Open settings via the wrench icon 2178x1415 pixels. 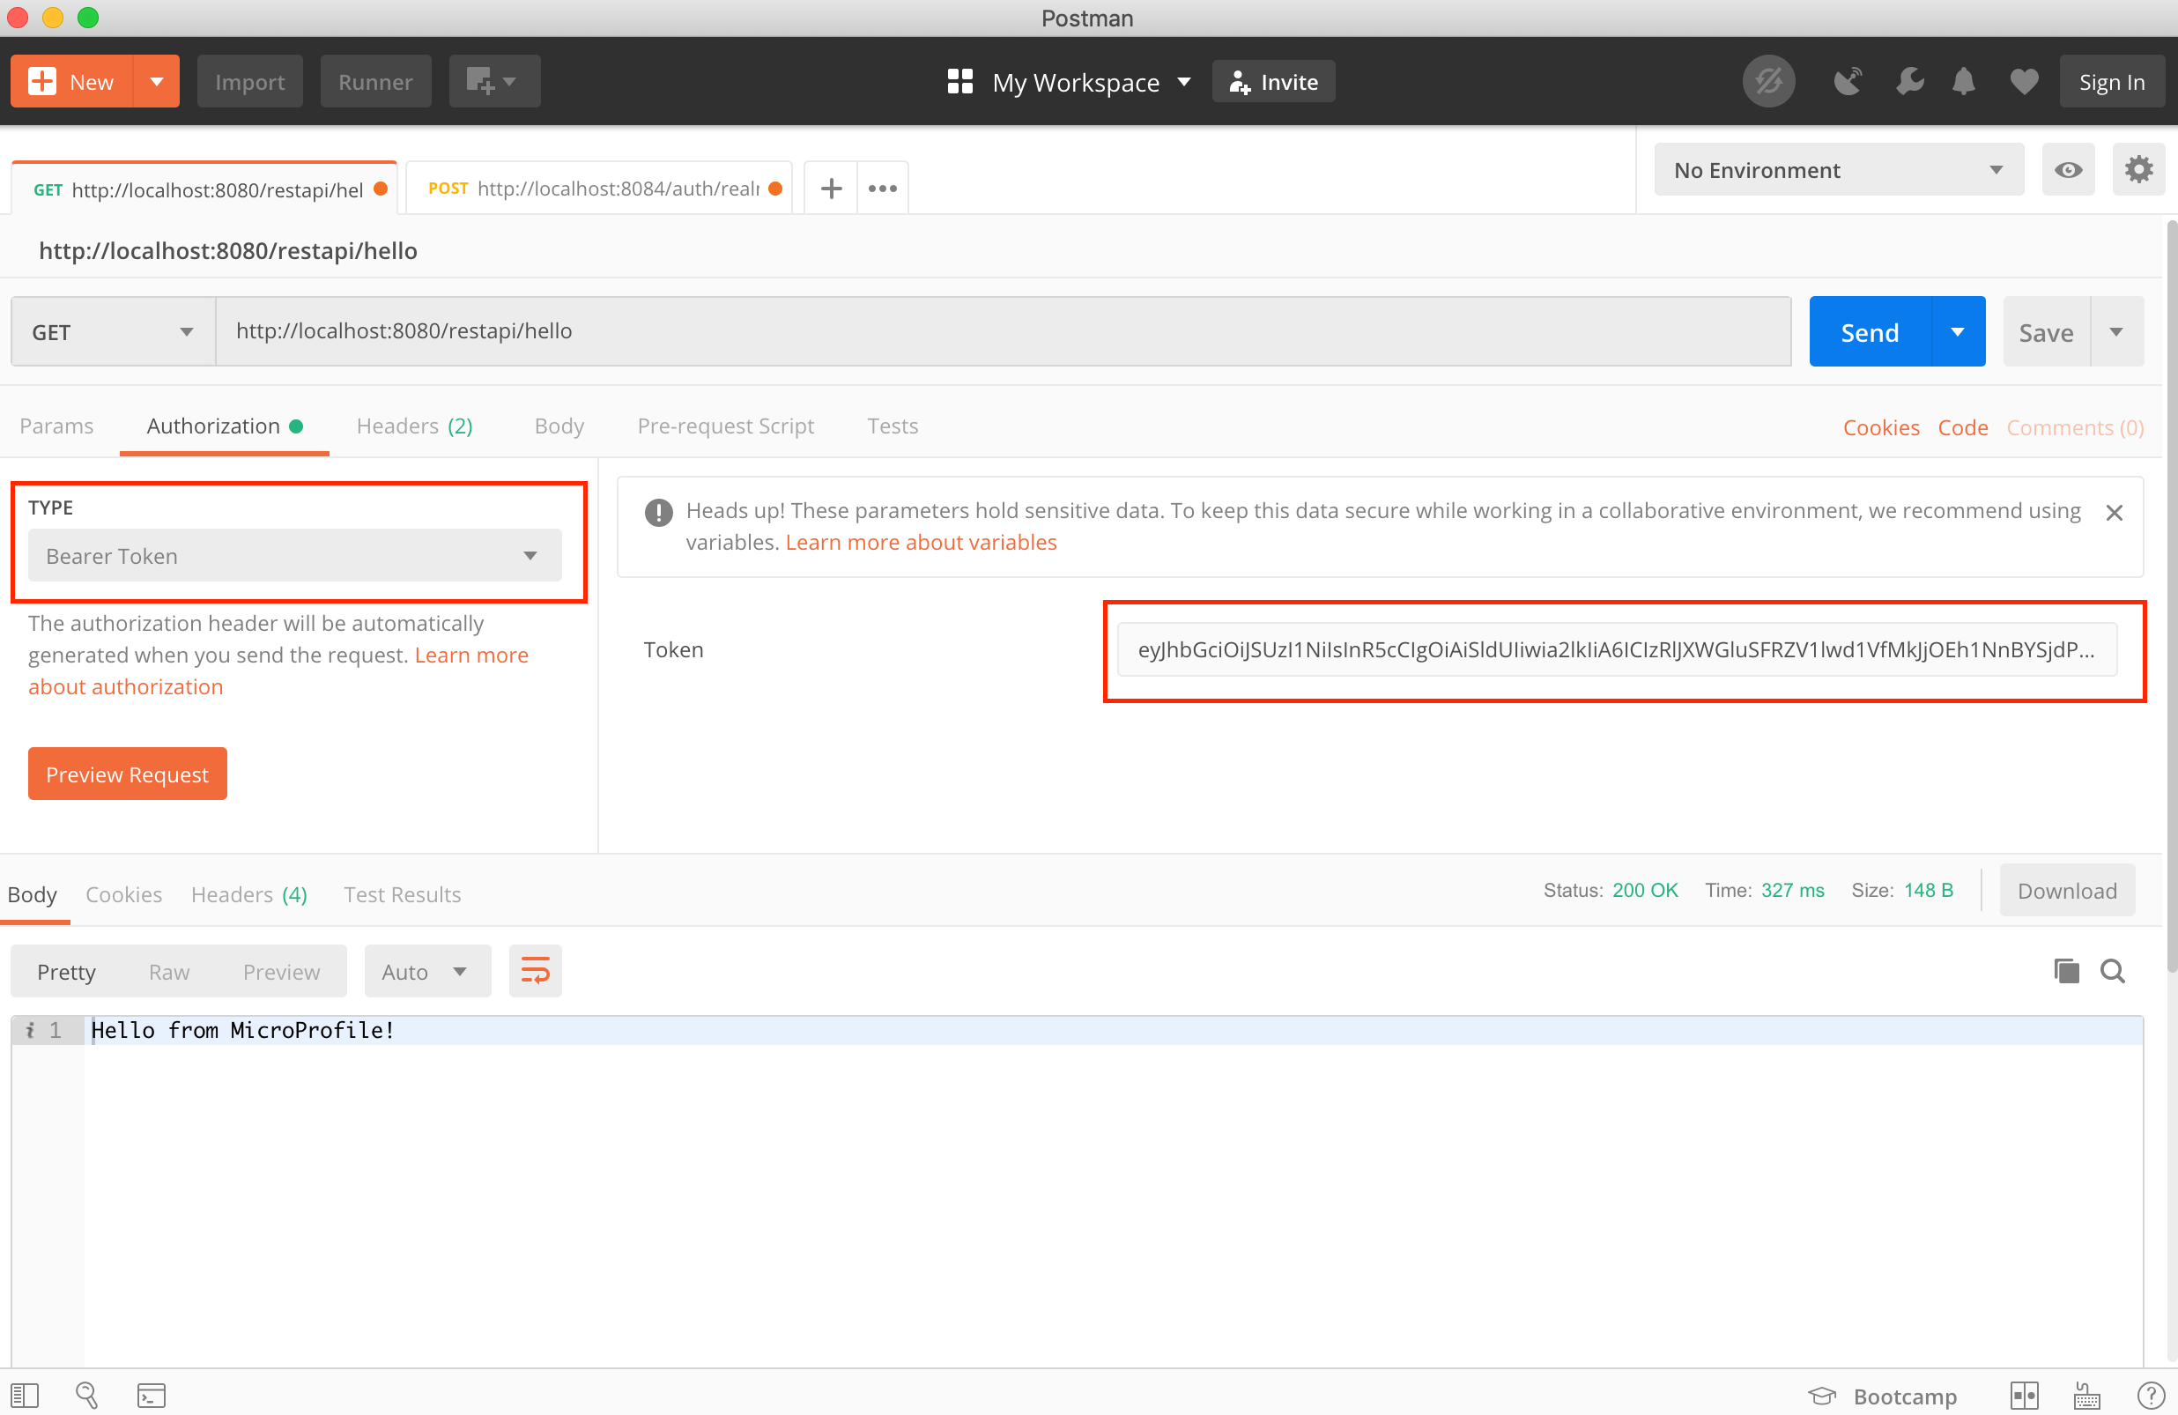(x=1909, y=82)
